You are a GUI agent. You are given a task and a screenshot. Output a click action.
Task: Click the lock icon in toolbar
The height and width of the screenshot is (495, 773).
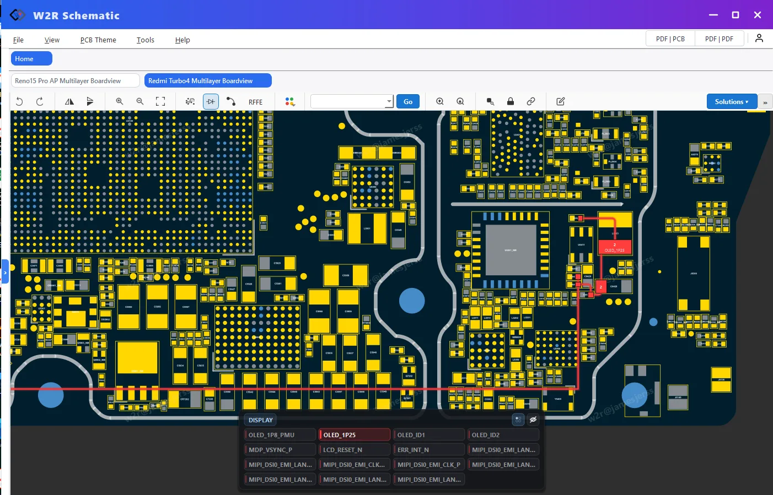tap(511, 101)
